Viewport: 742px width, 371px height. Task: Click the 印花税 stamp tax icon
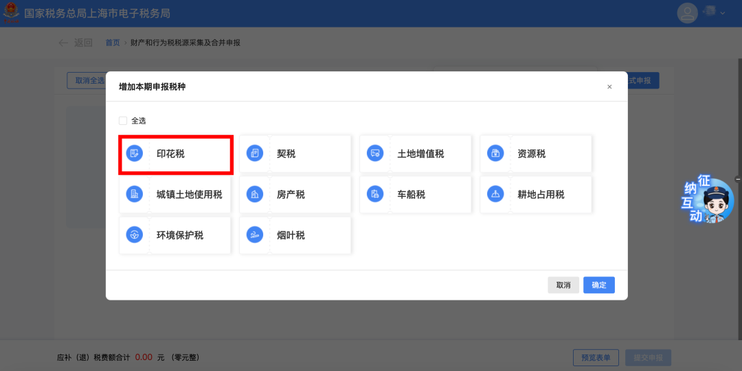tap(134, 154)
